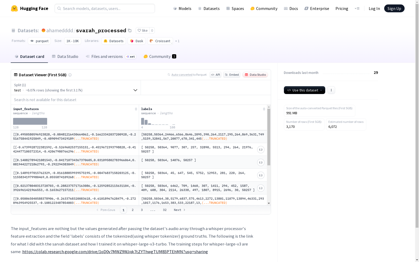Open the Files and versions tab
Screen dimensions: 419x262
[x=111, y=57]
